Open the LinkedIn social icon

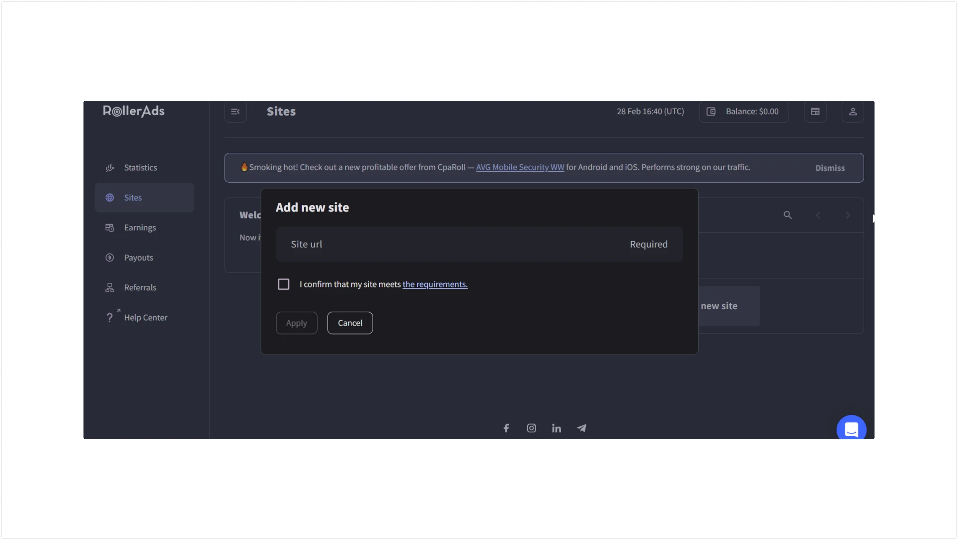tap(557, 428)
